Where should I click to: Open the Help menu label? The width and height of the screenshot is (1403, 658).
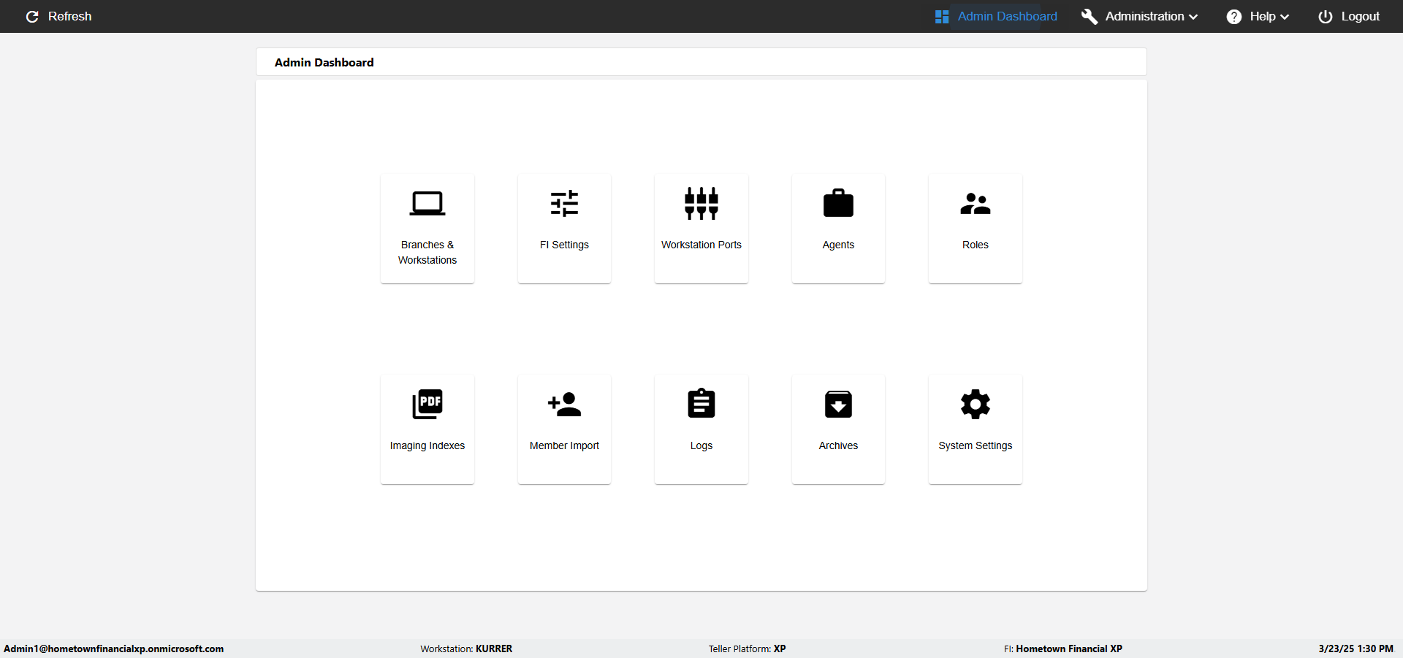(x=1263, y=16)
